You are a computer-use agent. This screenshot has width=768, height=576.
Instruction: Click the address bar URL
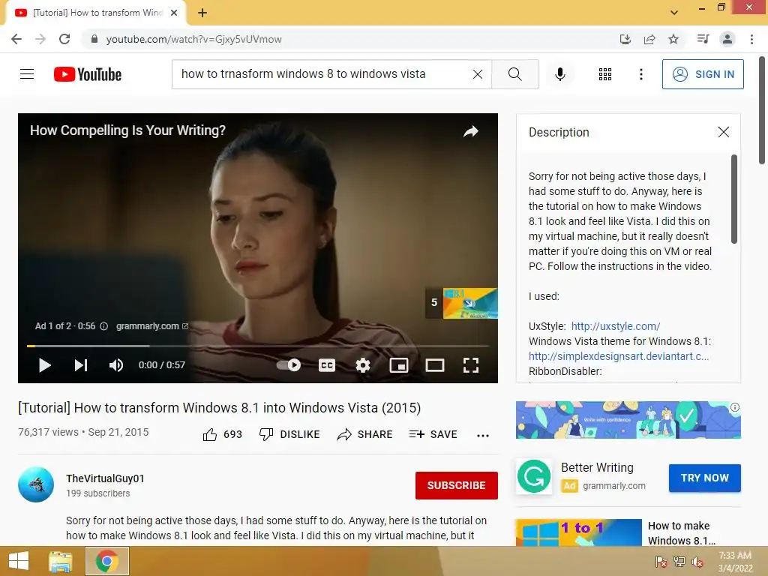coord(194,39)
